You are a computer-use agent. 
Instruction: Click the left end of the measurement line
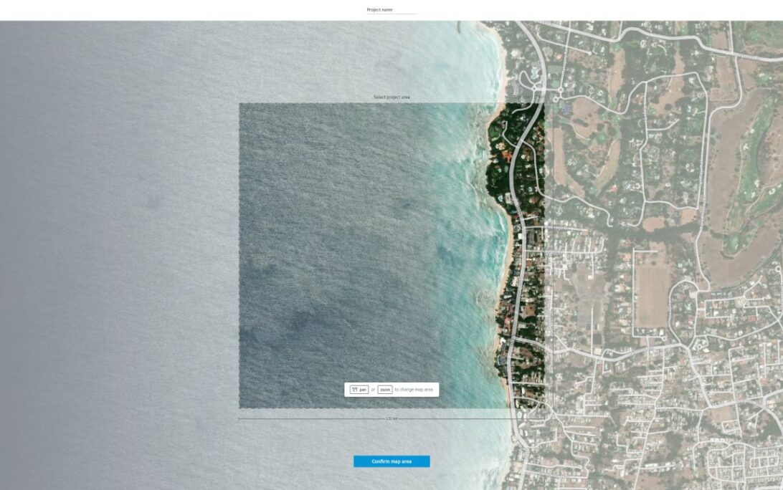click(239, 418)
